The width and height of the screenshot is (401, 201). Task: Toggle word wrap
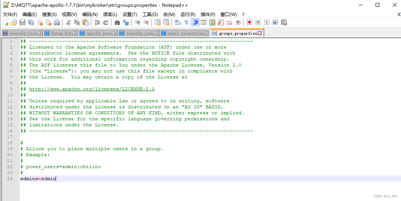click(x=177, y=22)
